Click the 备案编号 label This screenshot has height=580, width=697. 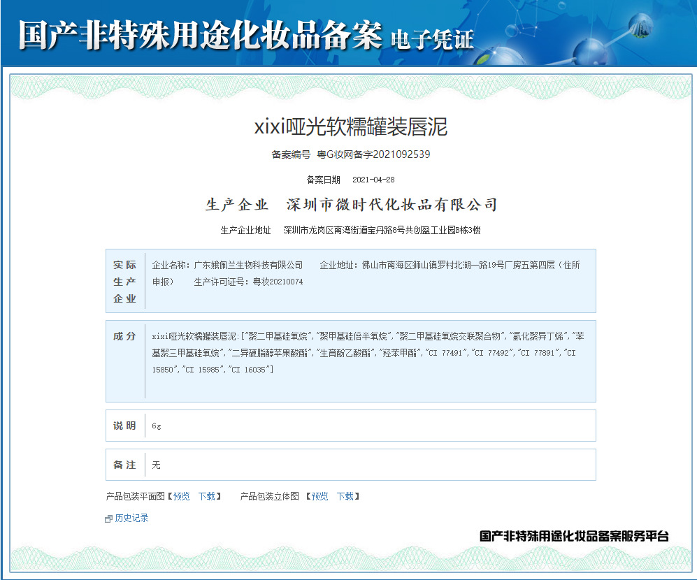pyautogui.click(x=291, y=154)
